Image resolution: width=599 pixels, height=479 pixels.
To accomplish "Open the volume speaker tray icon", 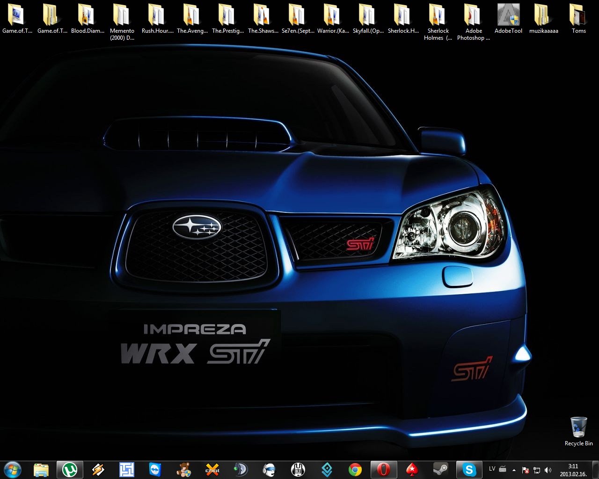I will 548,470.
